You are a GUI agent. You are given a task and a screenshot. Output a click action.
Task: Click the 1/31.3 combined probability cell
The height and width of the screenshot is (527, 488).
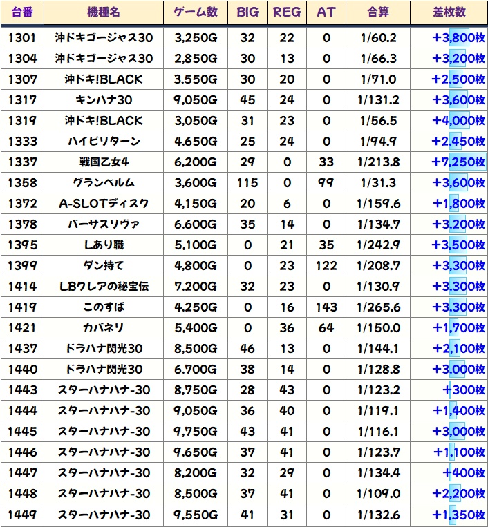coord(378,183)
